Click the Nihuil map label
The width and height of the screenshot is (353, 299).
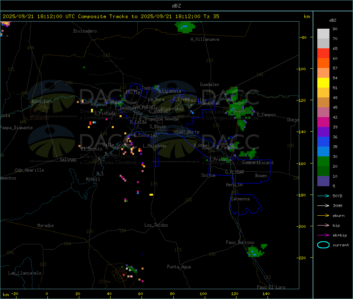pyautogui.click(x=93, y=179)
